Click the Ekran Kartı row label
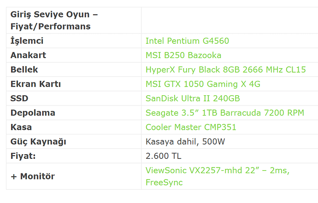The width and height of the screenshot is (318, 203). point(35,84)
